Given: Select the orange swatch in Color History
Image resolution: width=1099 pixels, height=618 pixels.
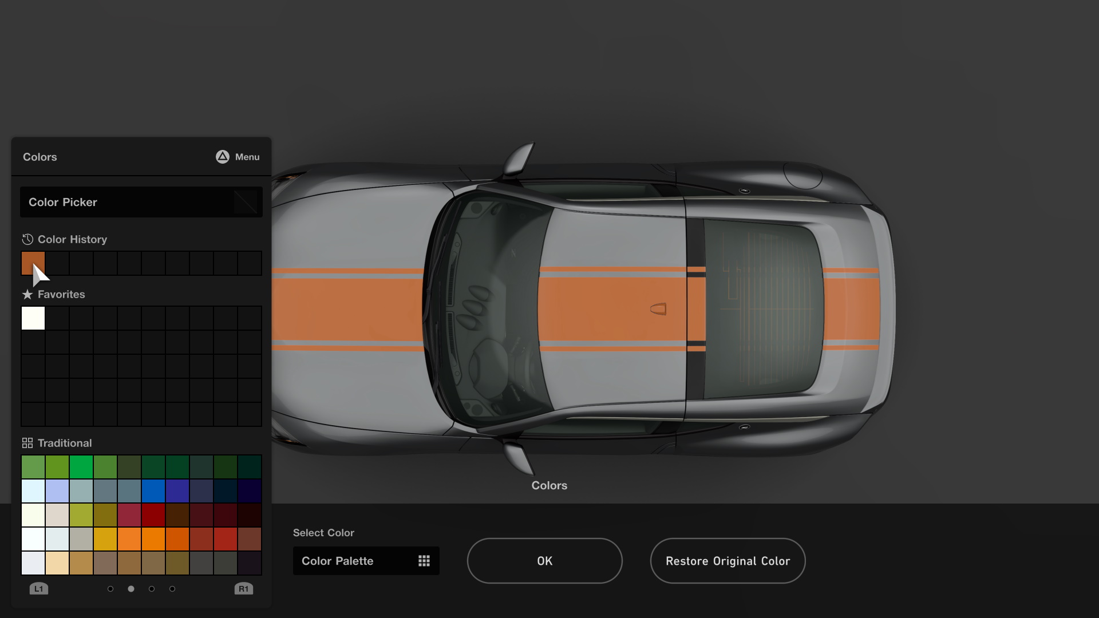Looking at the screenshot, I should coord(33,263).
